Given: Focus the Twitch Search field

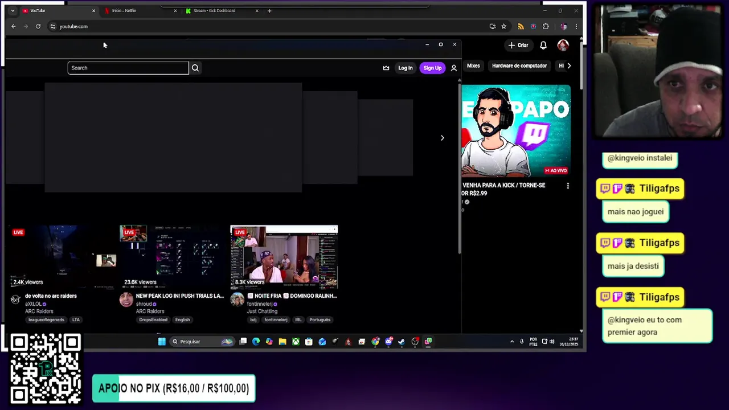Looking at the screenshot, I should 128,68.
